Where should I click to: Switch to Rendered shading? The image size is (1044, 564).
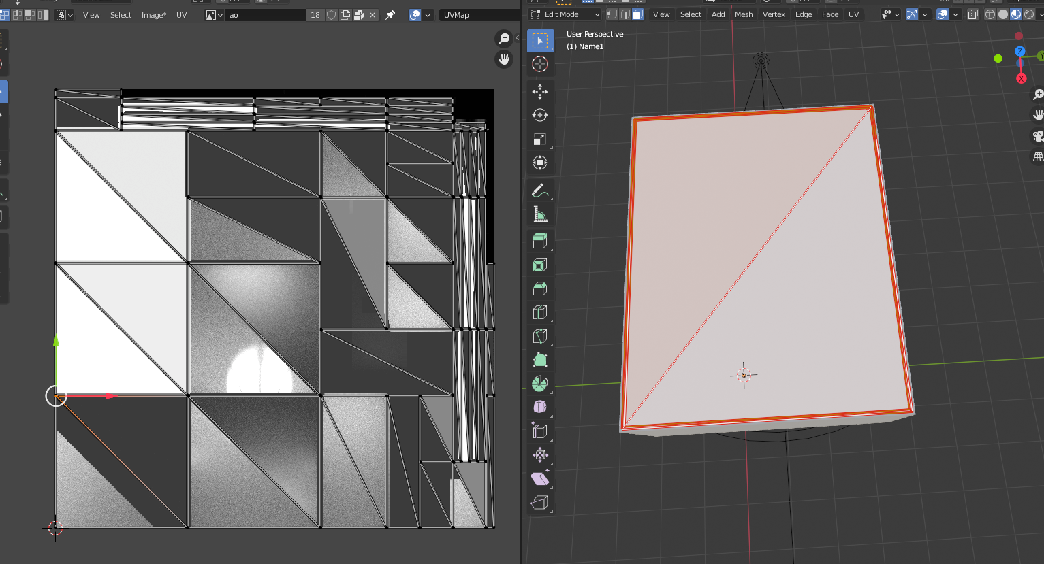point(1029,14)
